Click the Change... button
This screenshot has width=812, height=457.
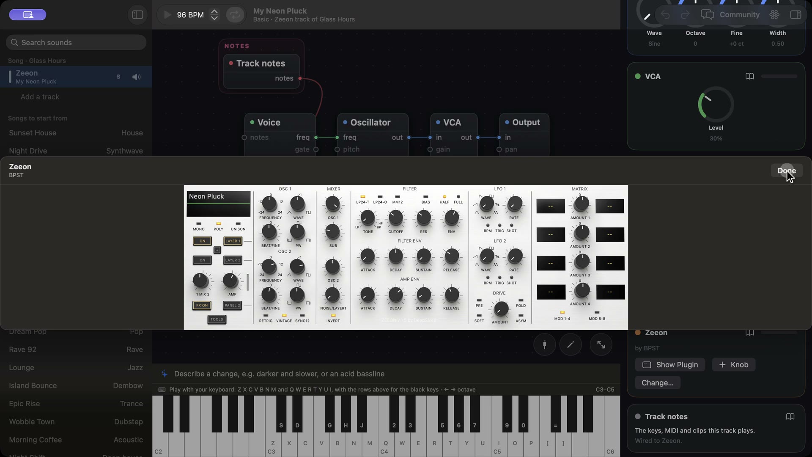point(658,383)
